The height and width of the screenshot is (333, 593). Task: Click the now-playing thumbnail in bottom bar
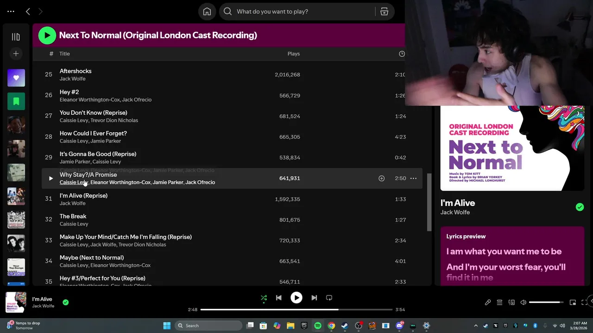(16, 302)
